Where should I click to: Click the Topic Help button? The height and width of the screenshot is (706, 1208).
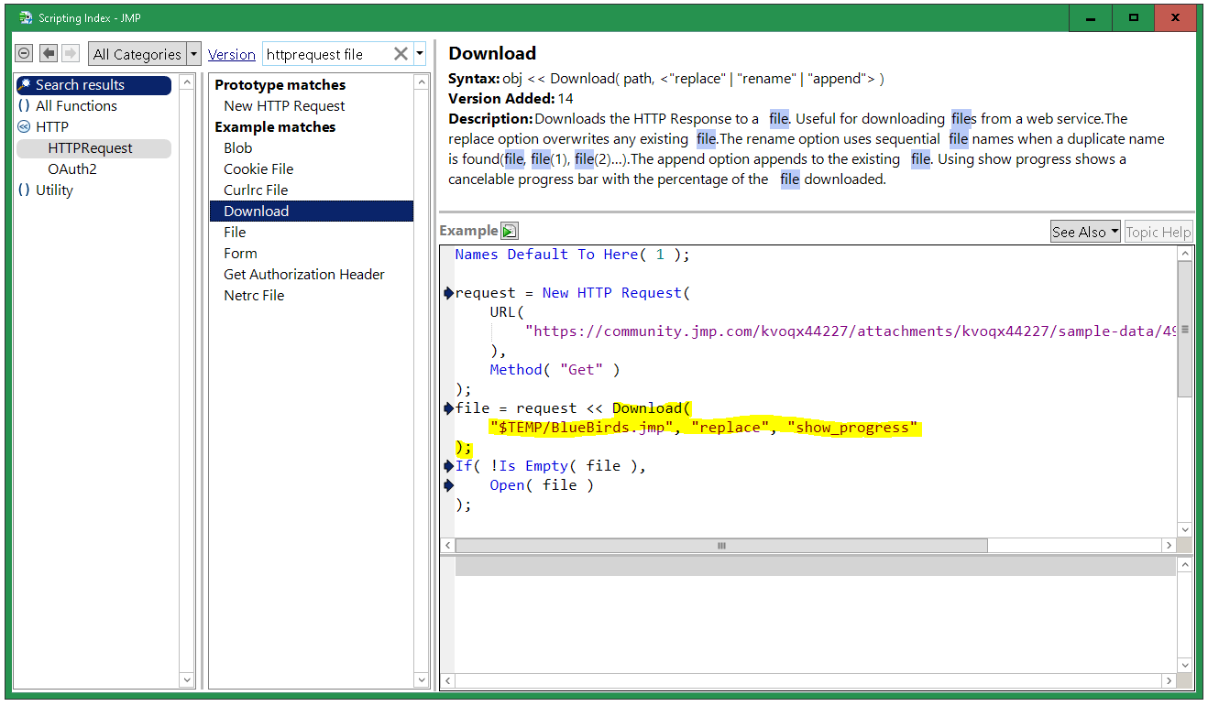coord(1158,231)
